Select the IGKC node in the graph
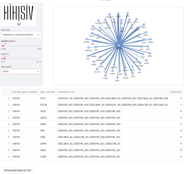Viewport: 184px width, 174px height. (x=88, y=56)
